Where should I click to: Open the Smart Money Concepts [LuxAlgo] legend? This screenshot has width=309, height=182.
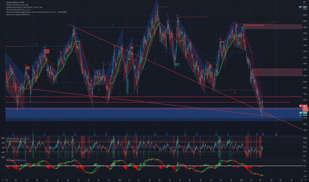click(36, 12)
